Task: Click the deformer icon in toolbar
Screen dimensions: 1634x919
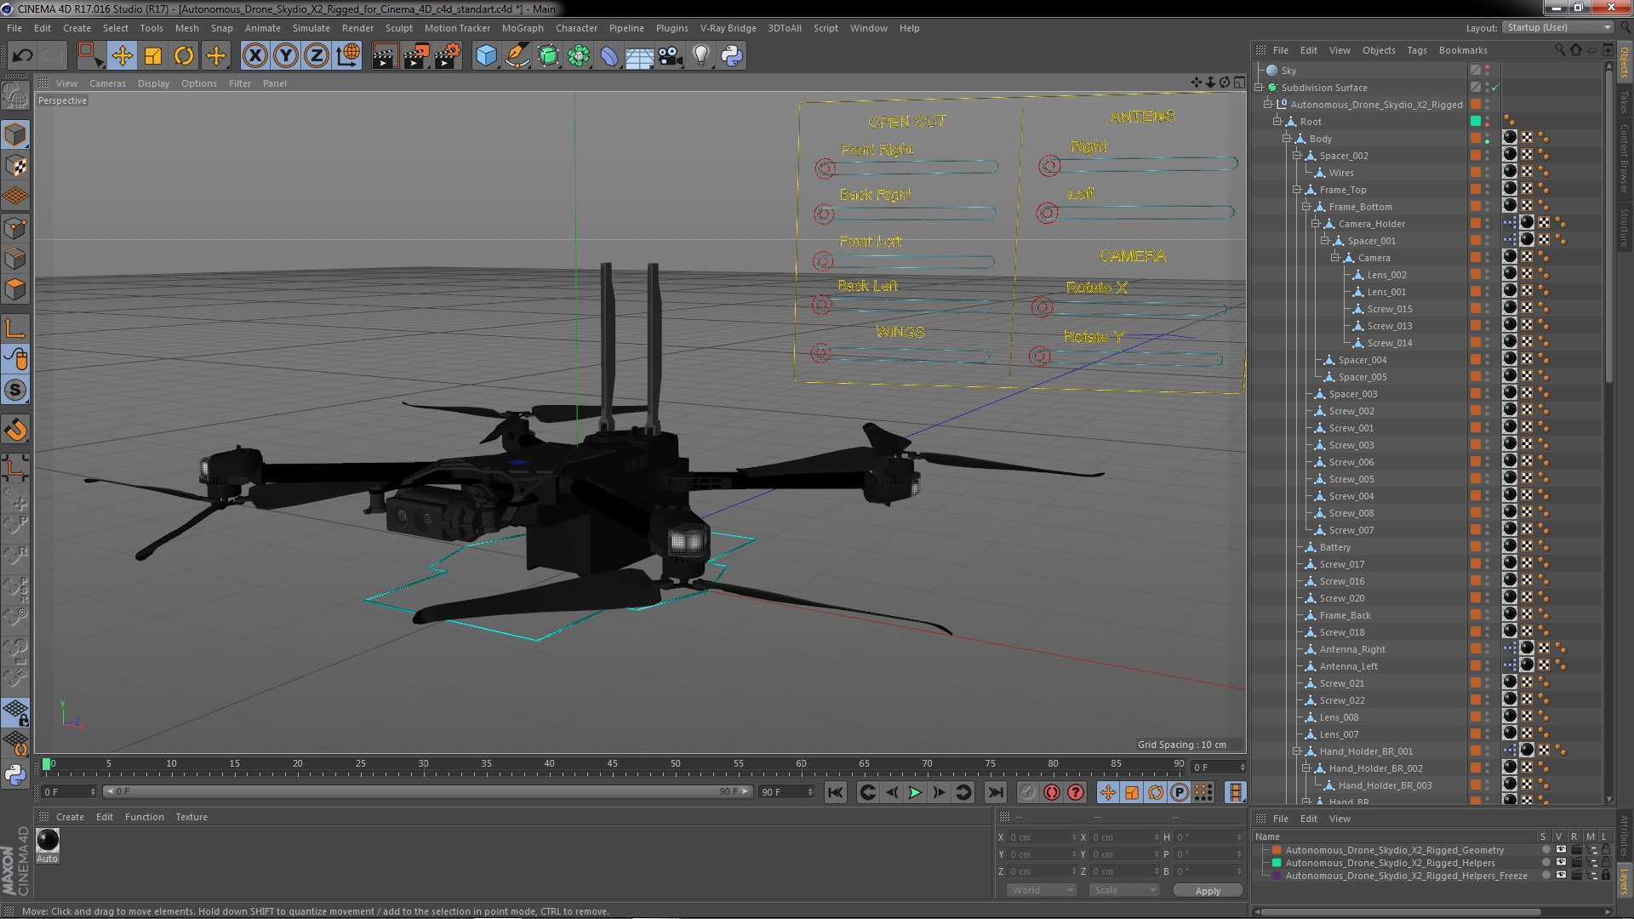Action: point(609,56)
